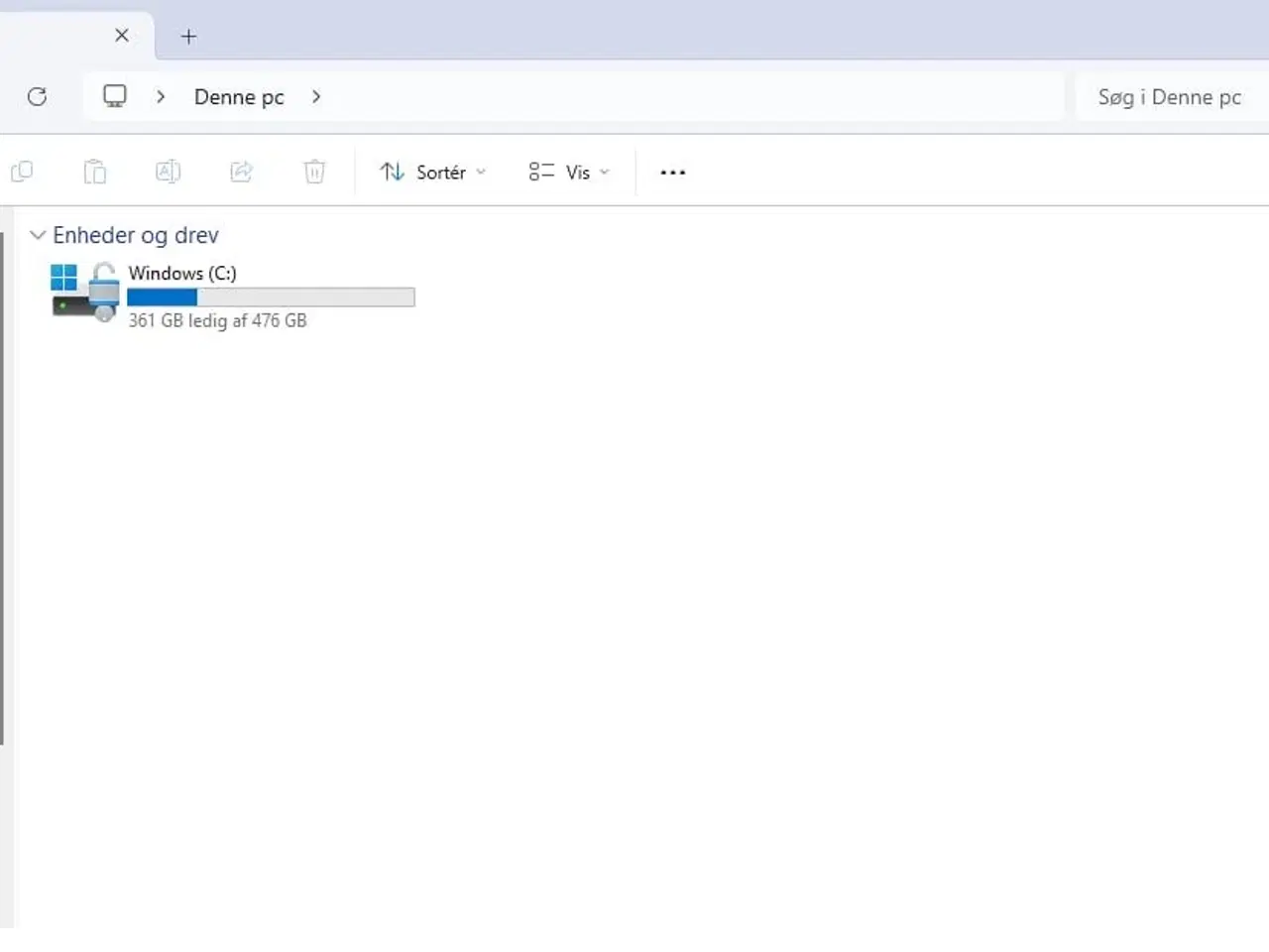
Task: Focus the Søg i Denne pc search box
Action: coord(1172,97)
